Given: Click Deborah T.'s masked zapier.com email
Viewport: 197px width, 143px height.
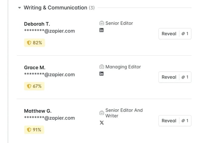Looking at the screenshot, I should click(x=49, y=31).
